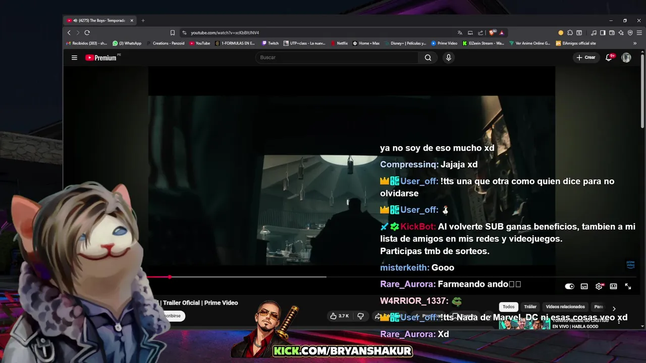Click the Crear button

586,57
